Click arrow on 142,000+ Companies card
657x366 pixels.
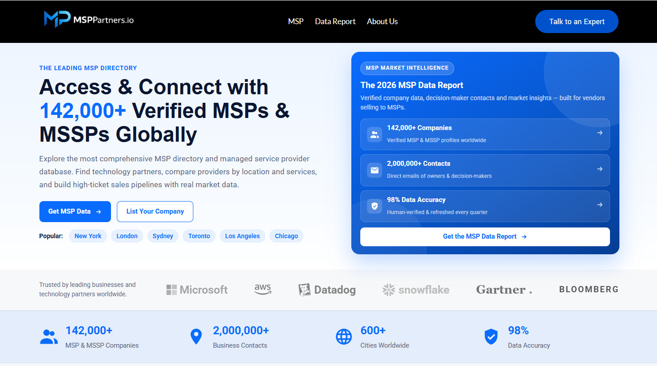(x=600, y=133)
